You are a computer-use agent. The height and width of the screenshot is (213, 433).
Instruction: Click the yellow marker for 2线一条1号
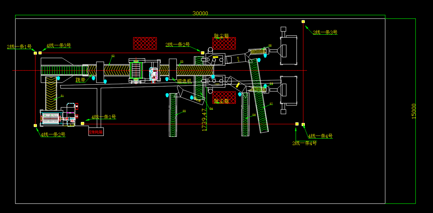35,53
